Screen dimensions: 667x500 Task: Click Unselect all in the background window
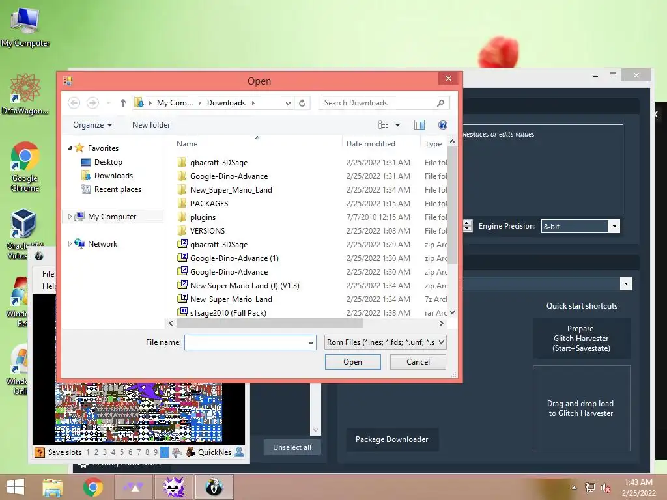292,447
